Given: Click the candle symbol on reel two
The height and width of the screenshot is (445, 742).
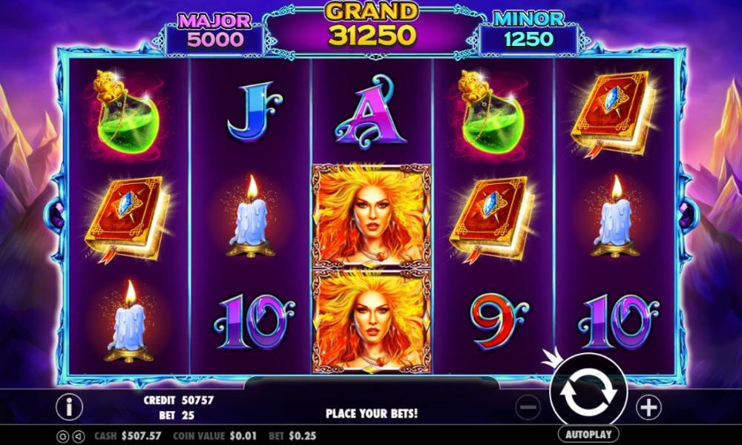Looking at the screenshot, I should pyautogui.click(x=251, y=217).
